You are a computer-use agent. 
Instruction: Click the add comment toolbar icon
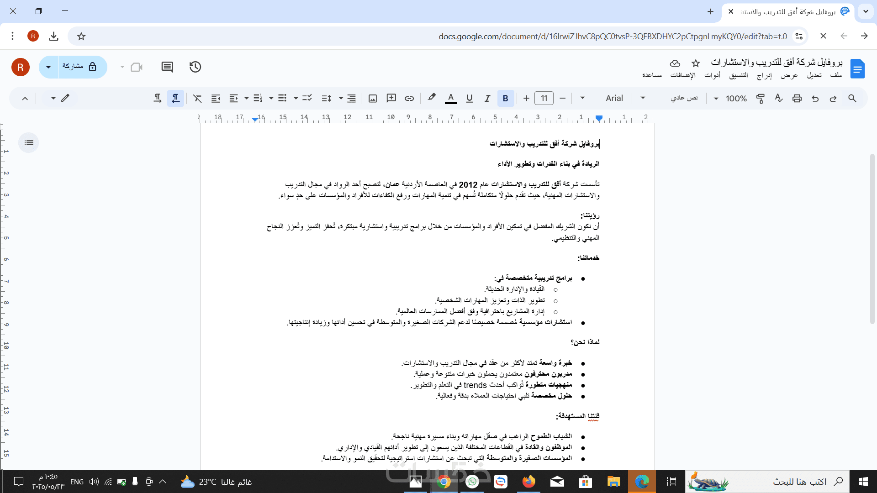pos(391,98)
